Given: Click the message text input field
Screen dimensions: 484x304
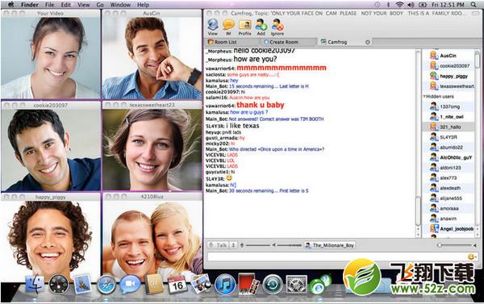Looking at the screenshot, I should click(x=336, y=256).
